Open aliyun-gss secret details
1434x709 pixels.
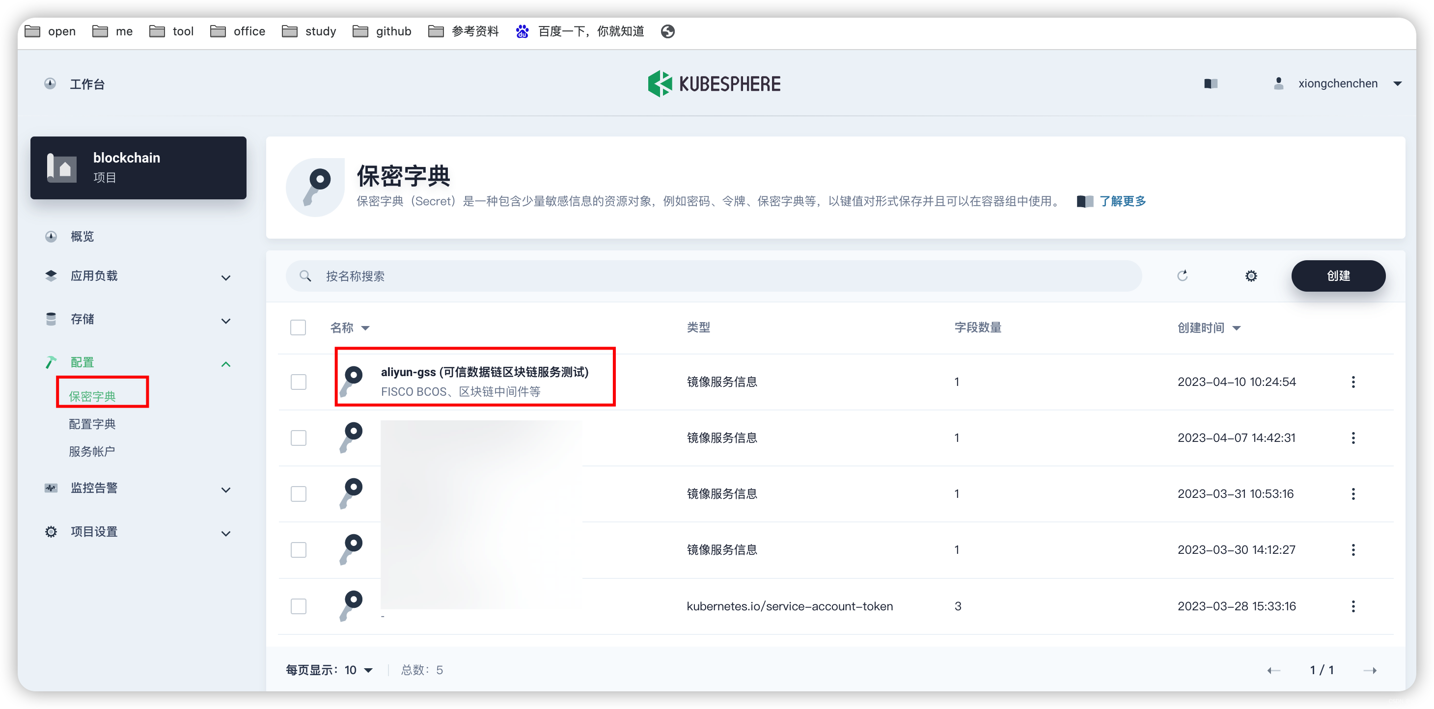(484, 372)
